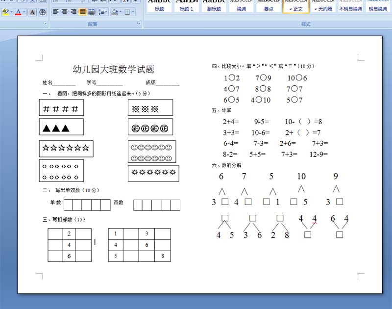Open line spacing options
Screen dimensions: 392x309
pyautogui.click(x=102, y=12)
